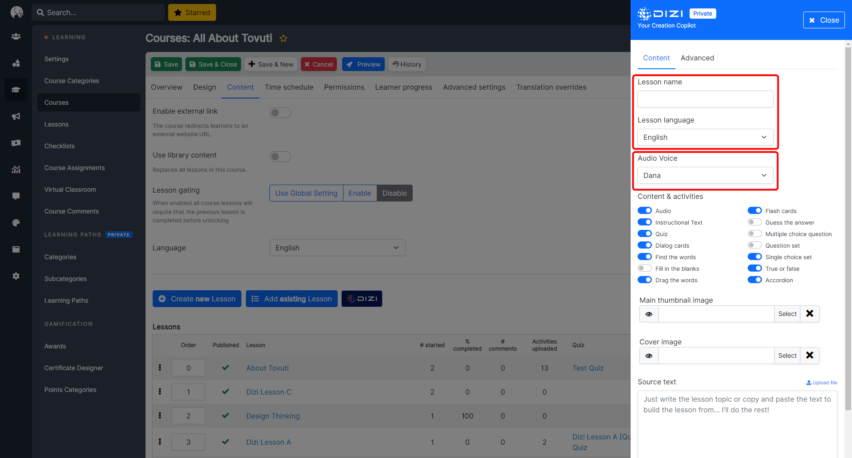Toggle Use library content switch
Screen dimensions: 852x458
point(280,157)
